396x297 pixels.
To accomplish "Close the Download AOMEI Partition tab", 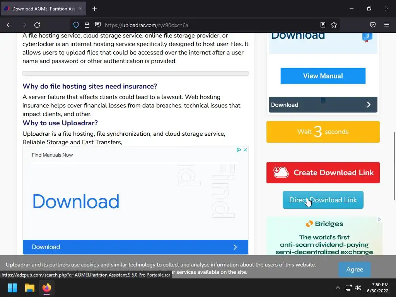I will (80, 9).
